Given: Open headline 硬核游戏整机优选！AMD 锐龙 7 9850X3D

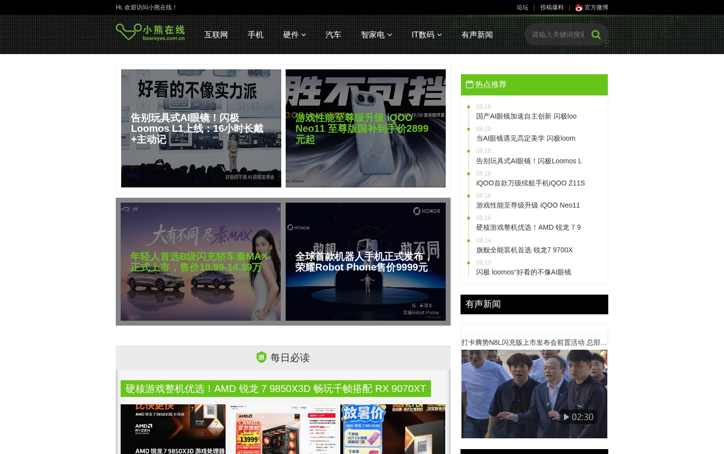Looking at the screenshot, I should pyautogui.click(x=276, y=389).
